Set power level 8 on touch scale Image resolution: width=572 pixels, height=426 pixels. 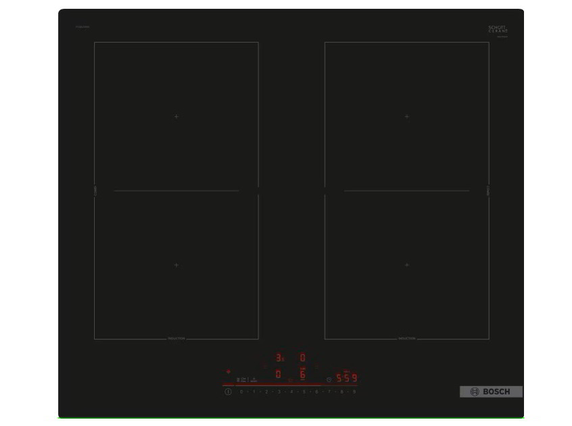coord(341,392)
